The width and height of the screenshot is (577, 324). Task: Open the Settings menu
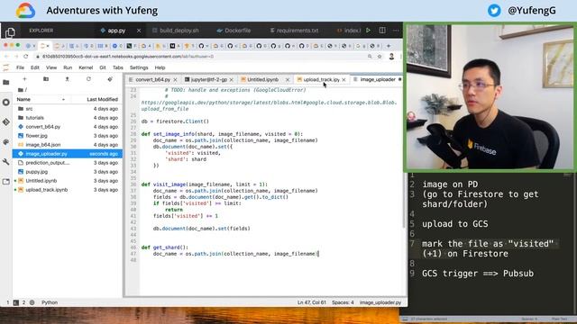pos(139,67)
